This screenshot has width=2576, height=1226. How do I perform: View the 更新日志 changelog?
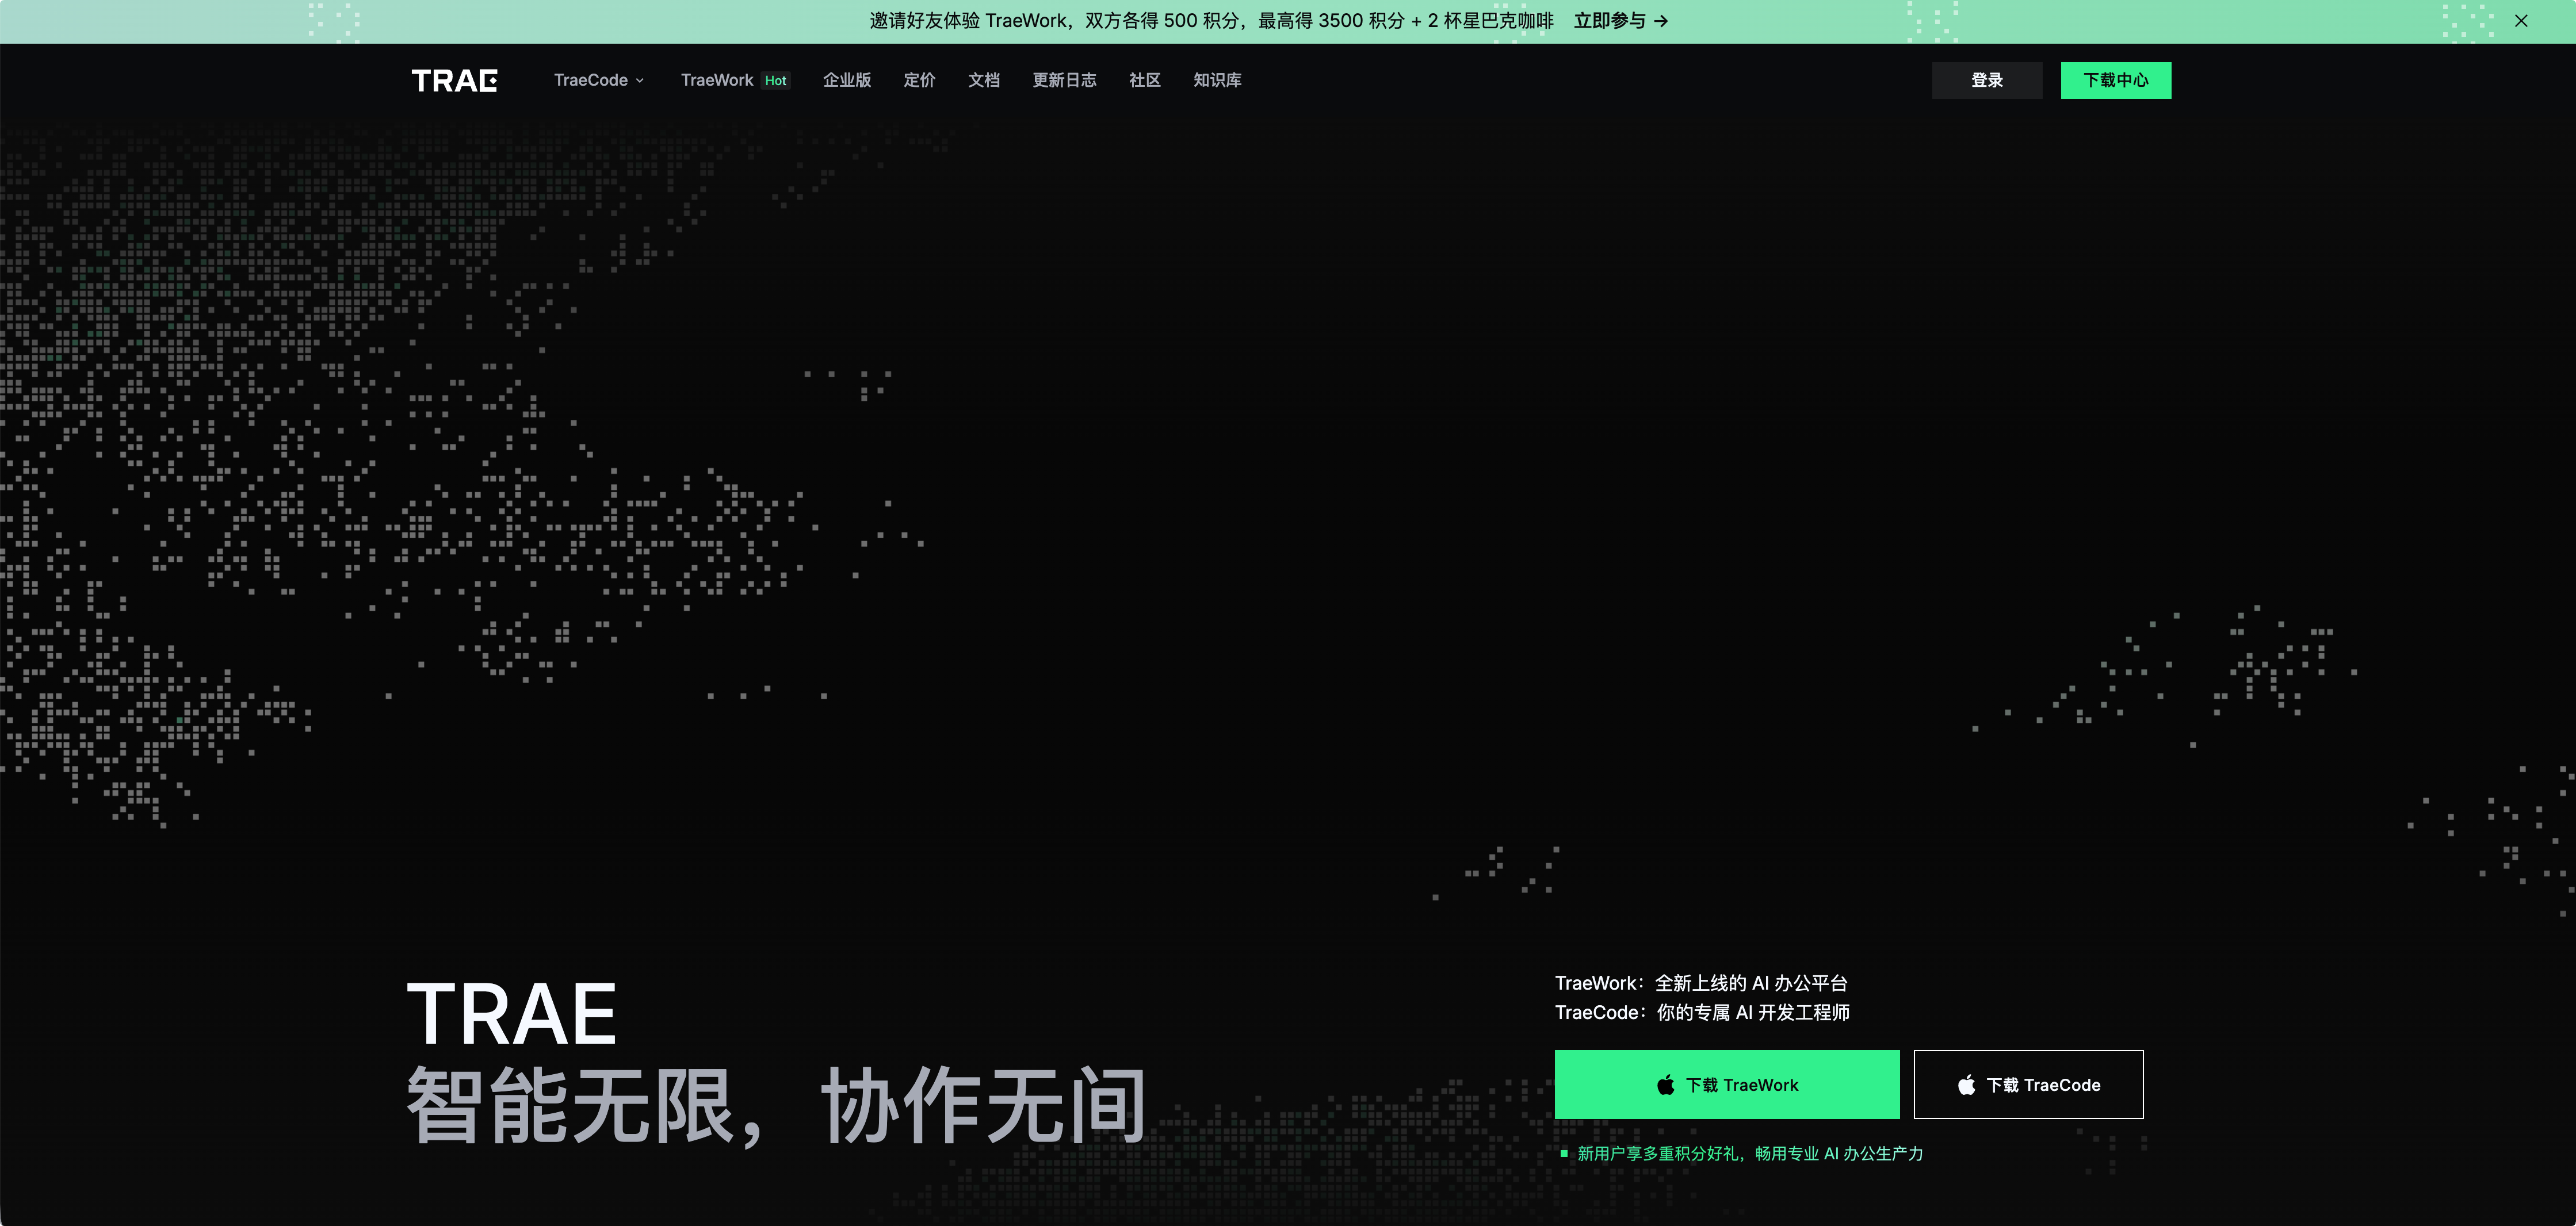coord(1064,80)
